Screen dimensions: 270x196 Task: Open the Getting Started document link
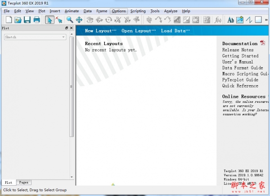coord(240,56)
